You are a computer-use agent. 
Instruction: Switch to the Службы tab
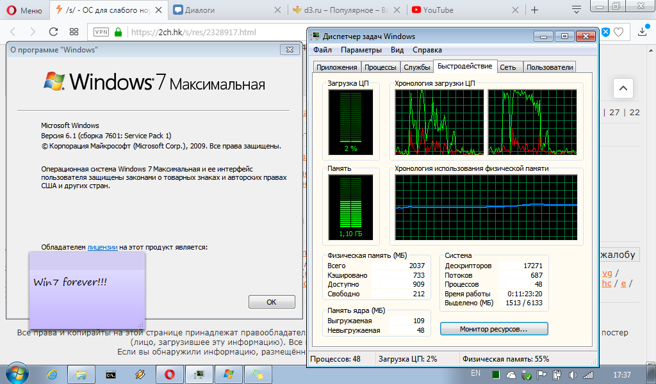pyautogui.click(x=416, y=67)
